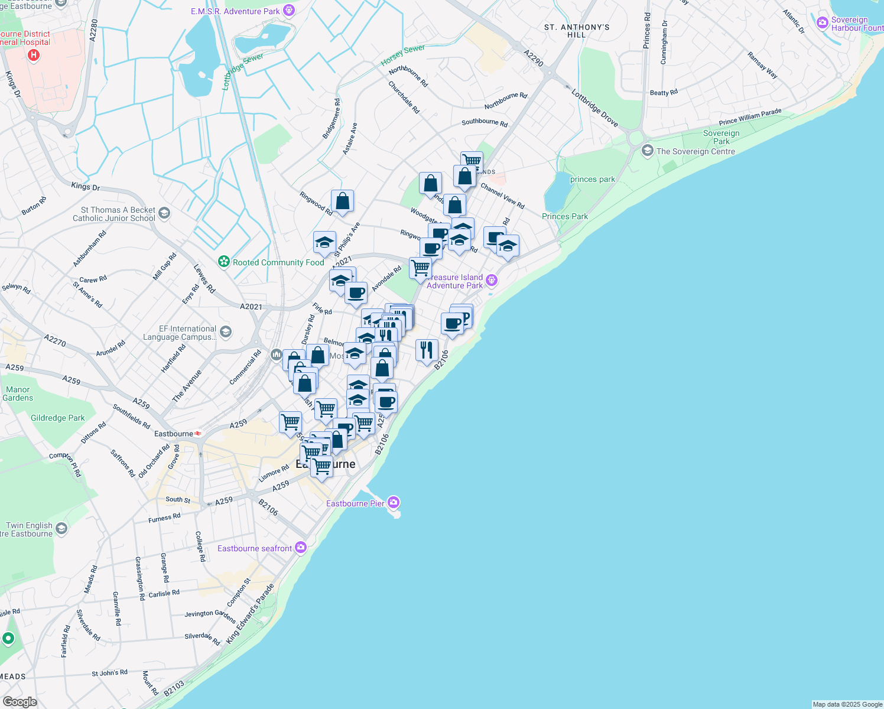Click the Princes Park label
Viewport: 884px width, 709px height.
[x=564, y=217]
